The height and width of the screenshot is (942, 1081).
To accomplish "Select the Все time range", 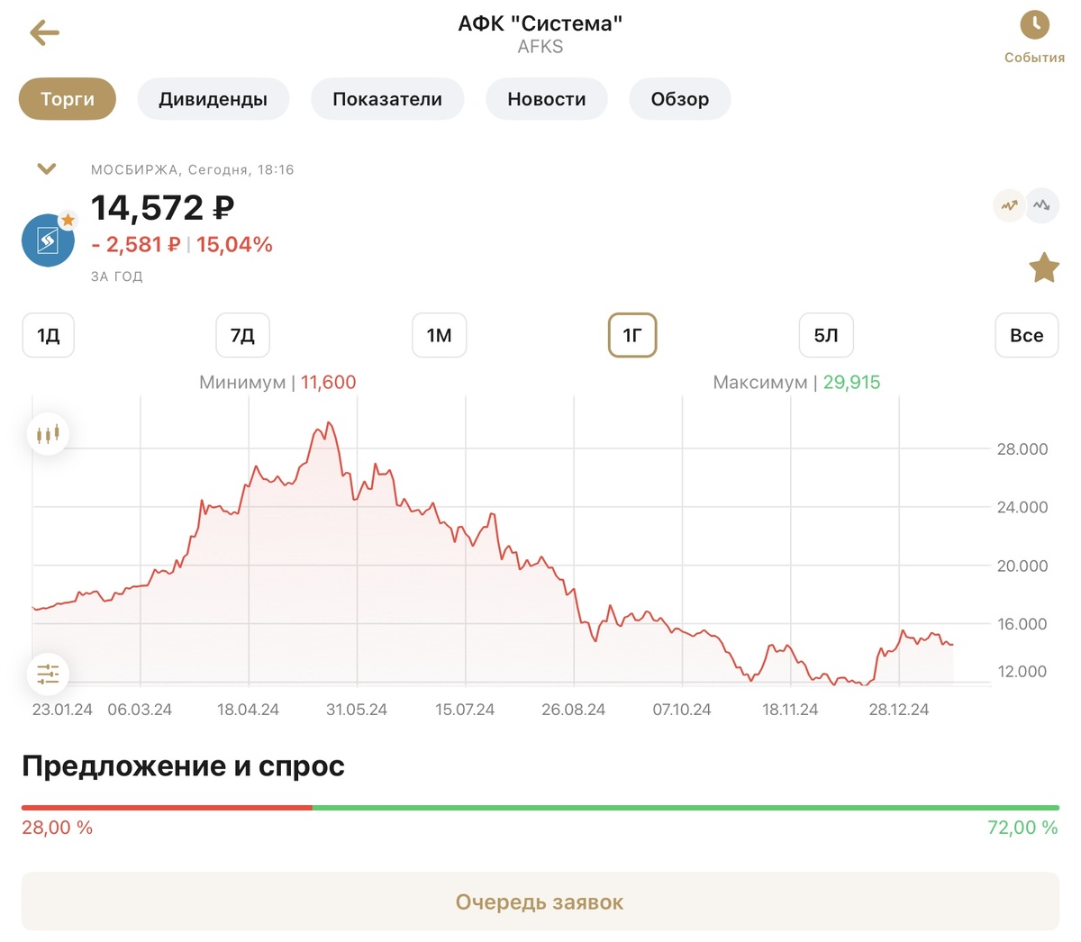I will (1027, 335).
